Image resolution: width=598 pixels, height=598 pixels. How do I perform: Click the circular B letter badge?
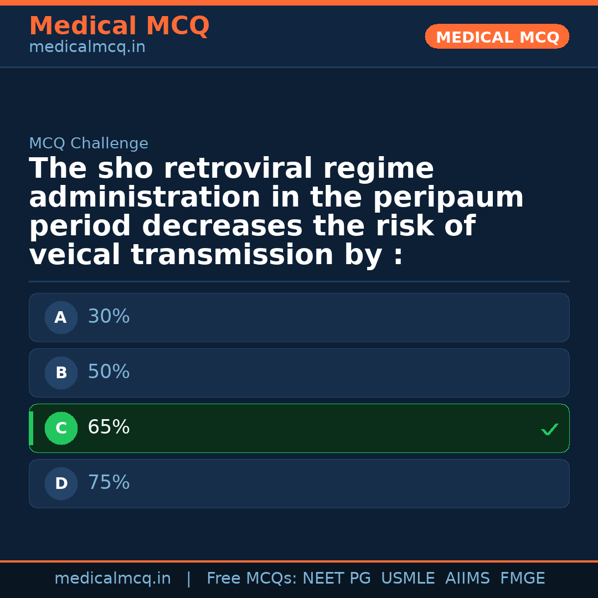pos(61,373)
